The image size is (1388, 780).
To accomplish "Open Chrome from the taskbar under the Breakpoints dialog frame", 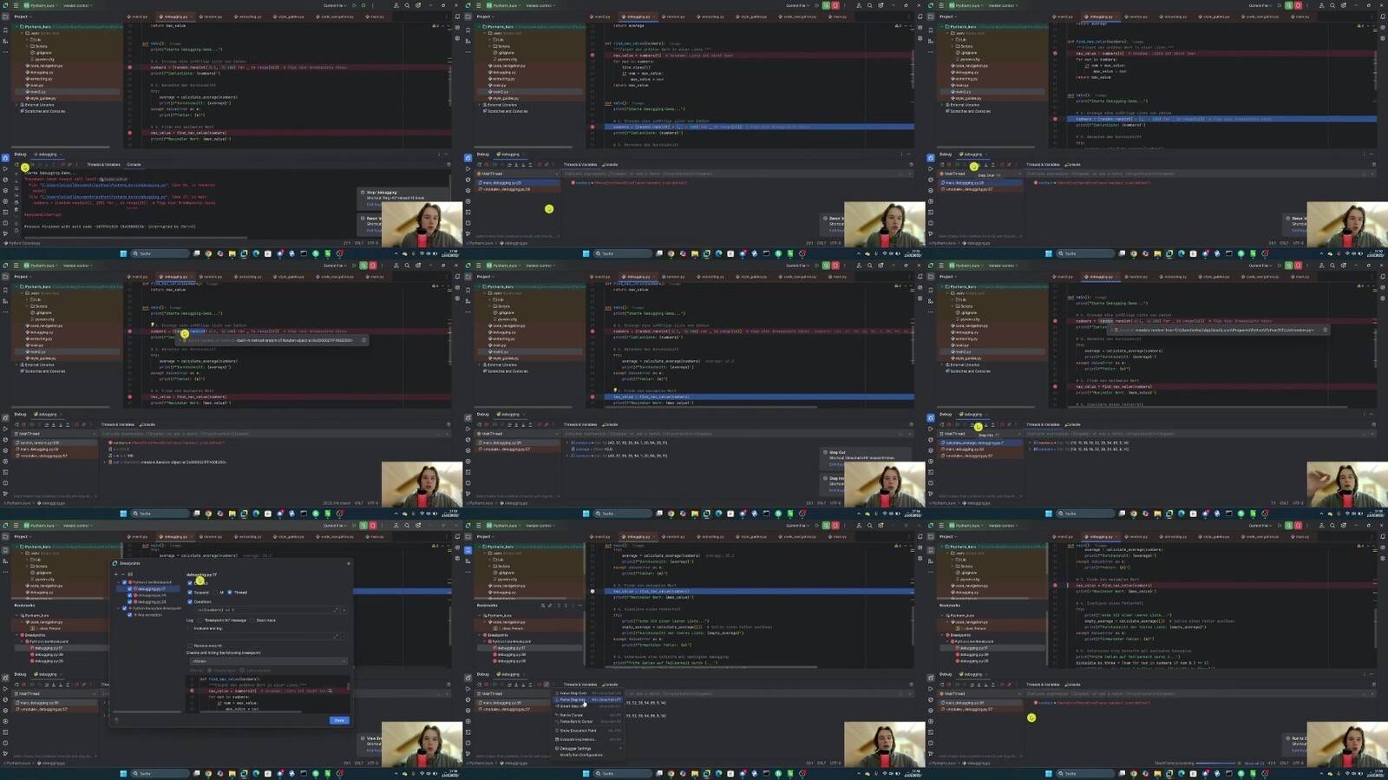I will 208,772.
